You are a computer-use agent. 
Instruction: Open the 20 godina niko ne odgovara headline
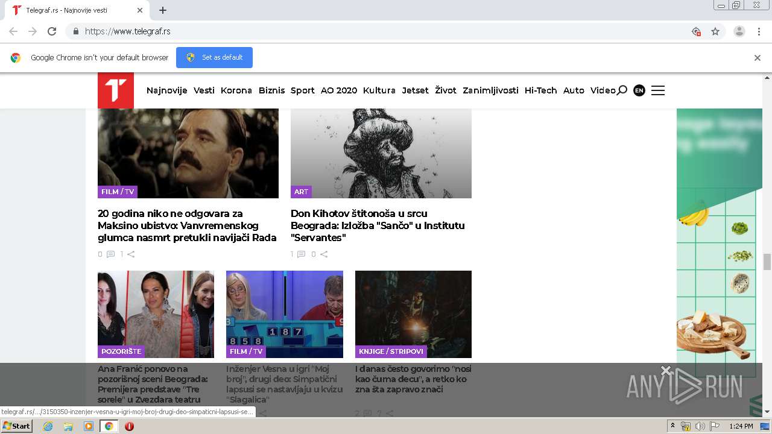click(x=187, y=225)
